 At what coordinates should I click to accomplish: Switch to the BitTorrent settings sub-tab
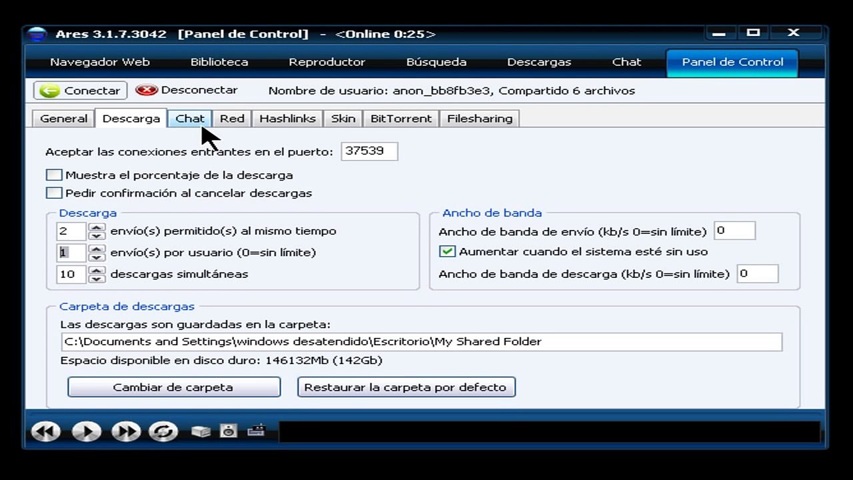[401, 119]
